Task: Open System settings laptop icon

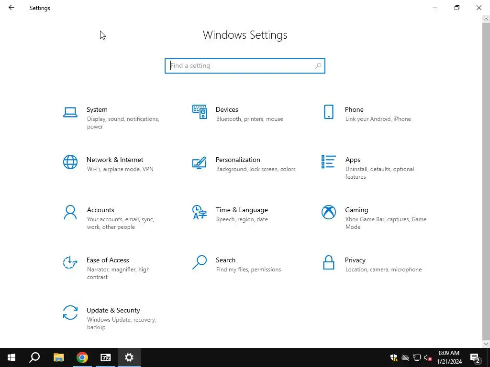Action: 70,112
